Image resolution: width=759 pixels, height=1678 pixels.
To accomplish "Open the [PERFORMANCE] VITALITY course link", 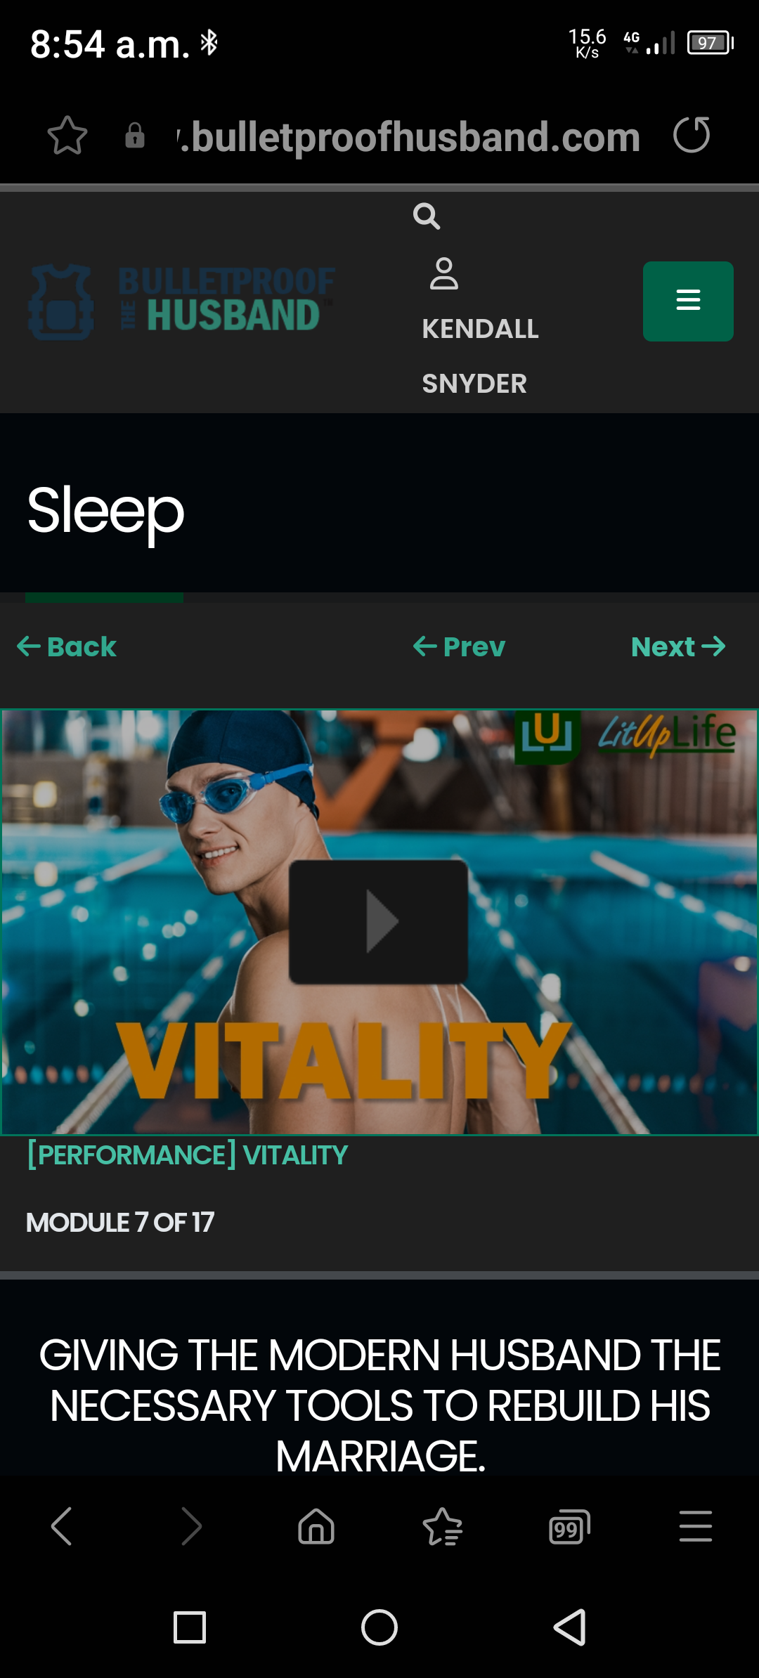I will (x=187, y=1155).
